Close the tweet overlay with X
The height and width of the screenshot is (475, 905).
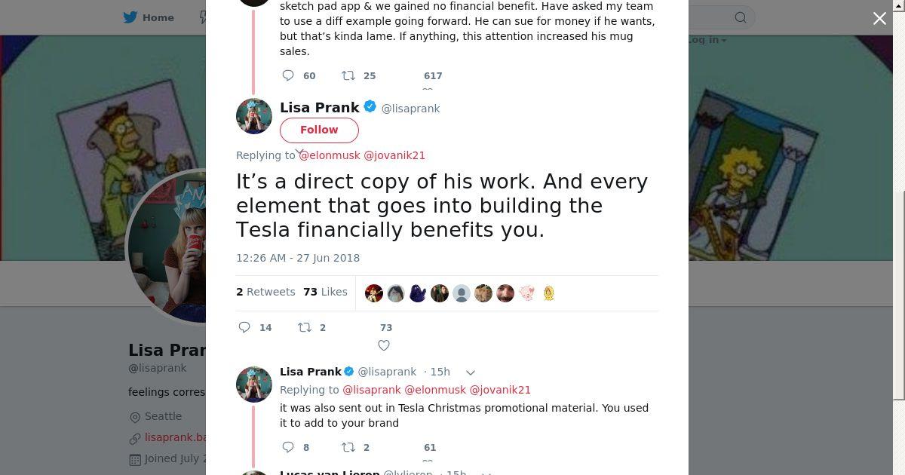[x=879, y=19]
